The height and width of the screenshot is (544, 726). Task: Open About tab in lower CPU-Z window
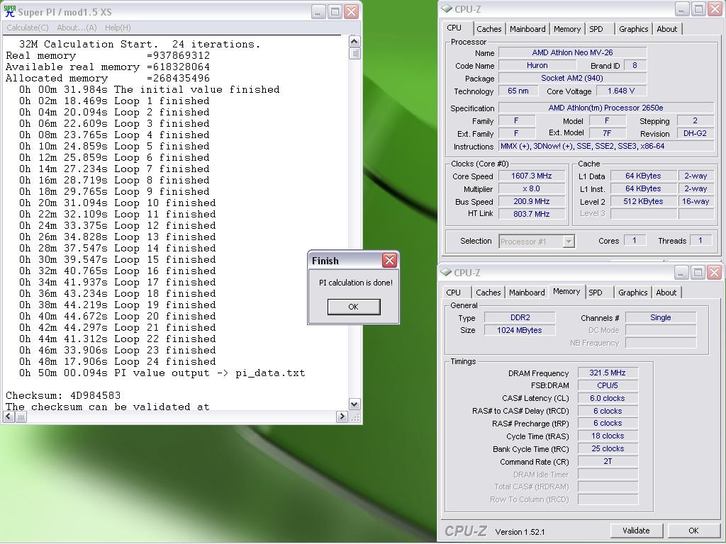point(666,293)
